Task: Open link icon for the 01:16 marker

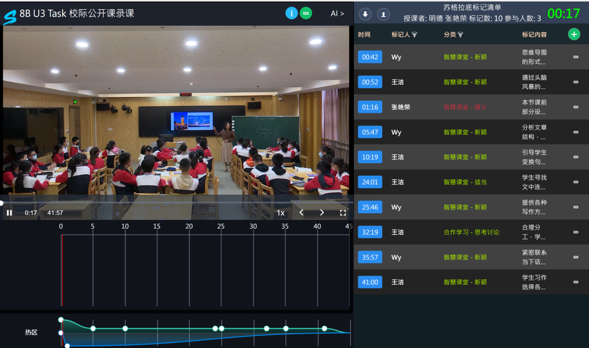Action: click(x=575, y=107)
